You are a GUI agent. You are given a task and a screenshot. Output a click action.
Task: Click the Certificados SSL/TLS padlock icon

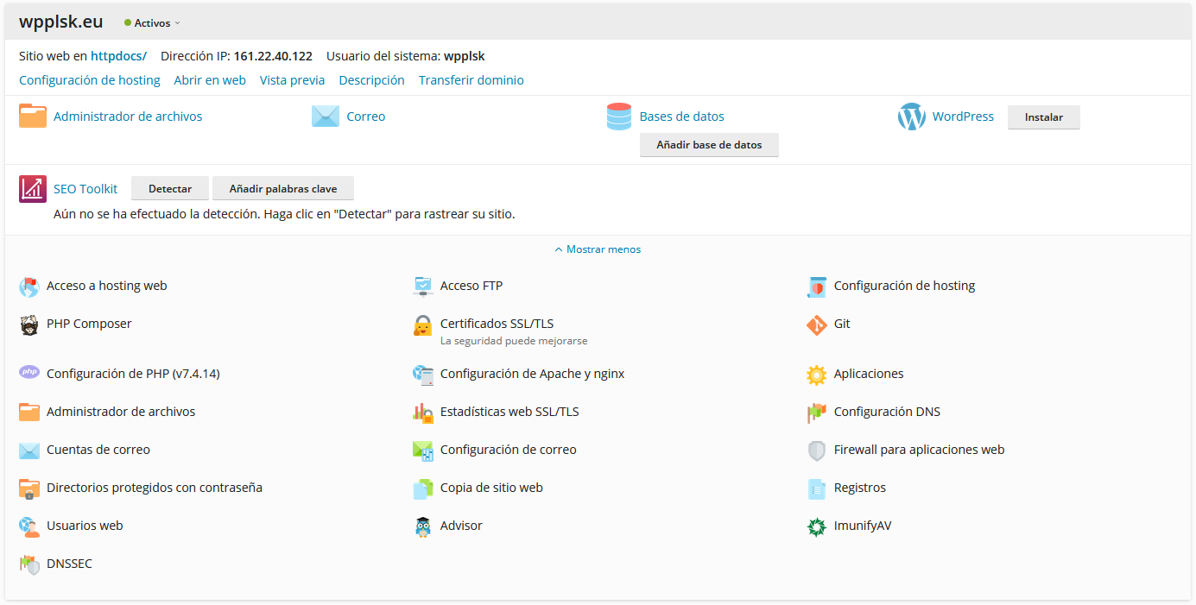(x=422, y=325)
